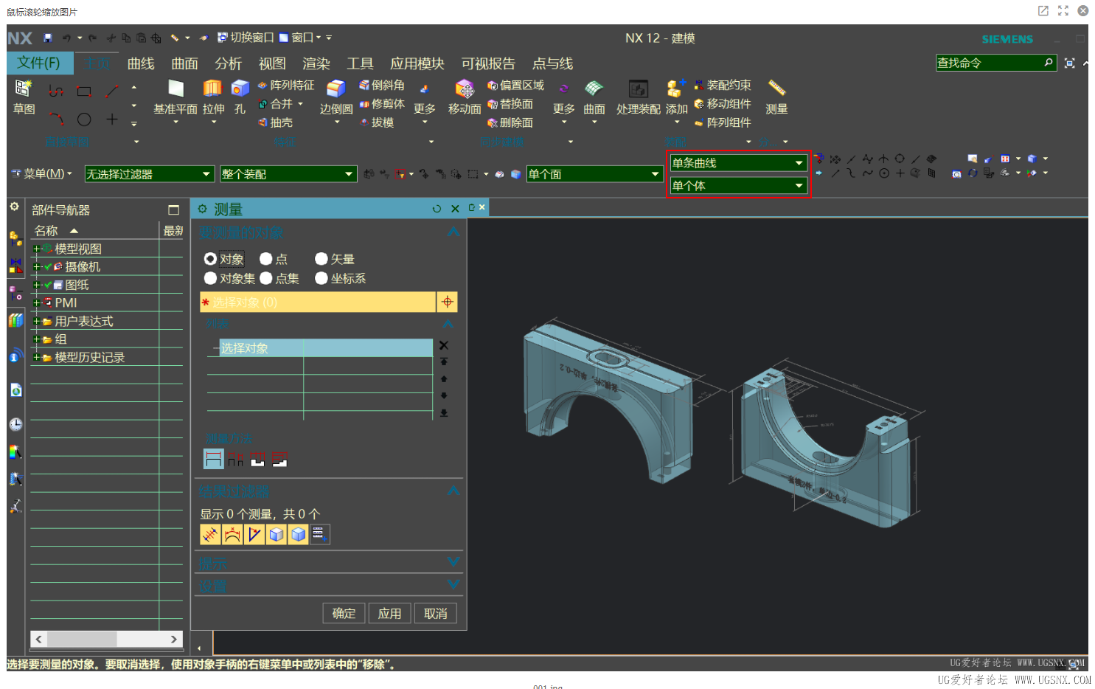Expand the 模型视图 tree node
The height and width of the screenshot is (689, 1095).
tap(36, 249)
